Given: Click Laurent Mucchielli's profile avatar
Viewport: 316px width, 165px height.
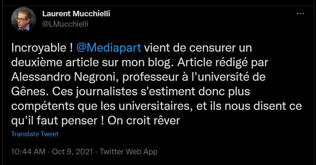Looking at the screenshot, I should 23,19.
